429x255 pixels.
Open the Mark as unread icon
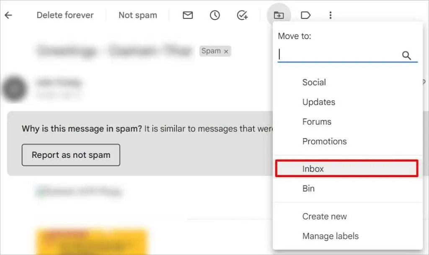point(187,15)
